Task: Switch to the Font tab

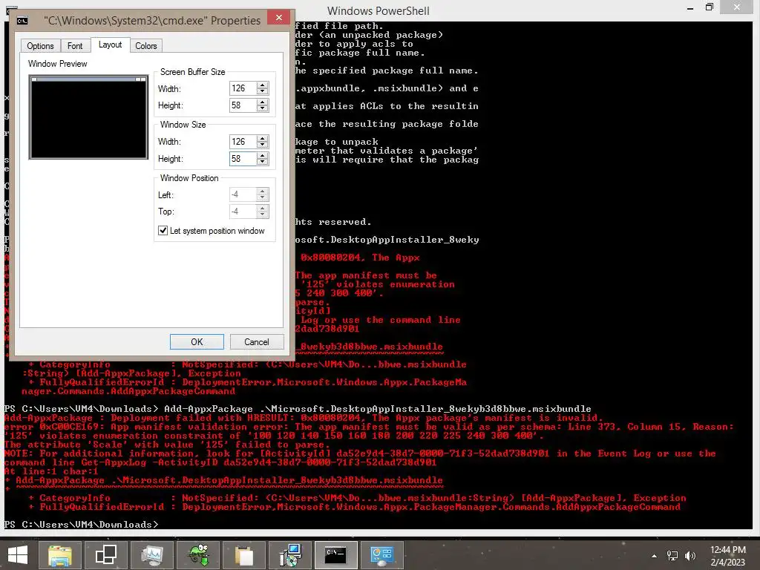Action: [75, 46]
